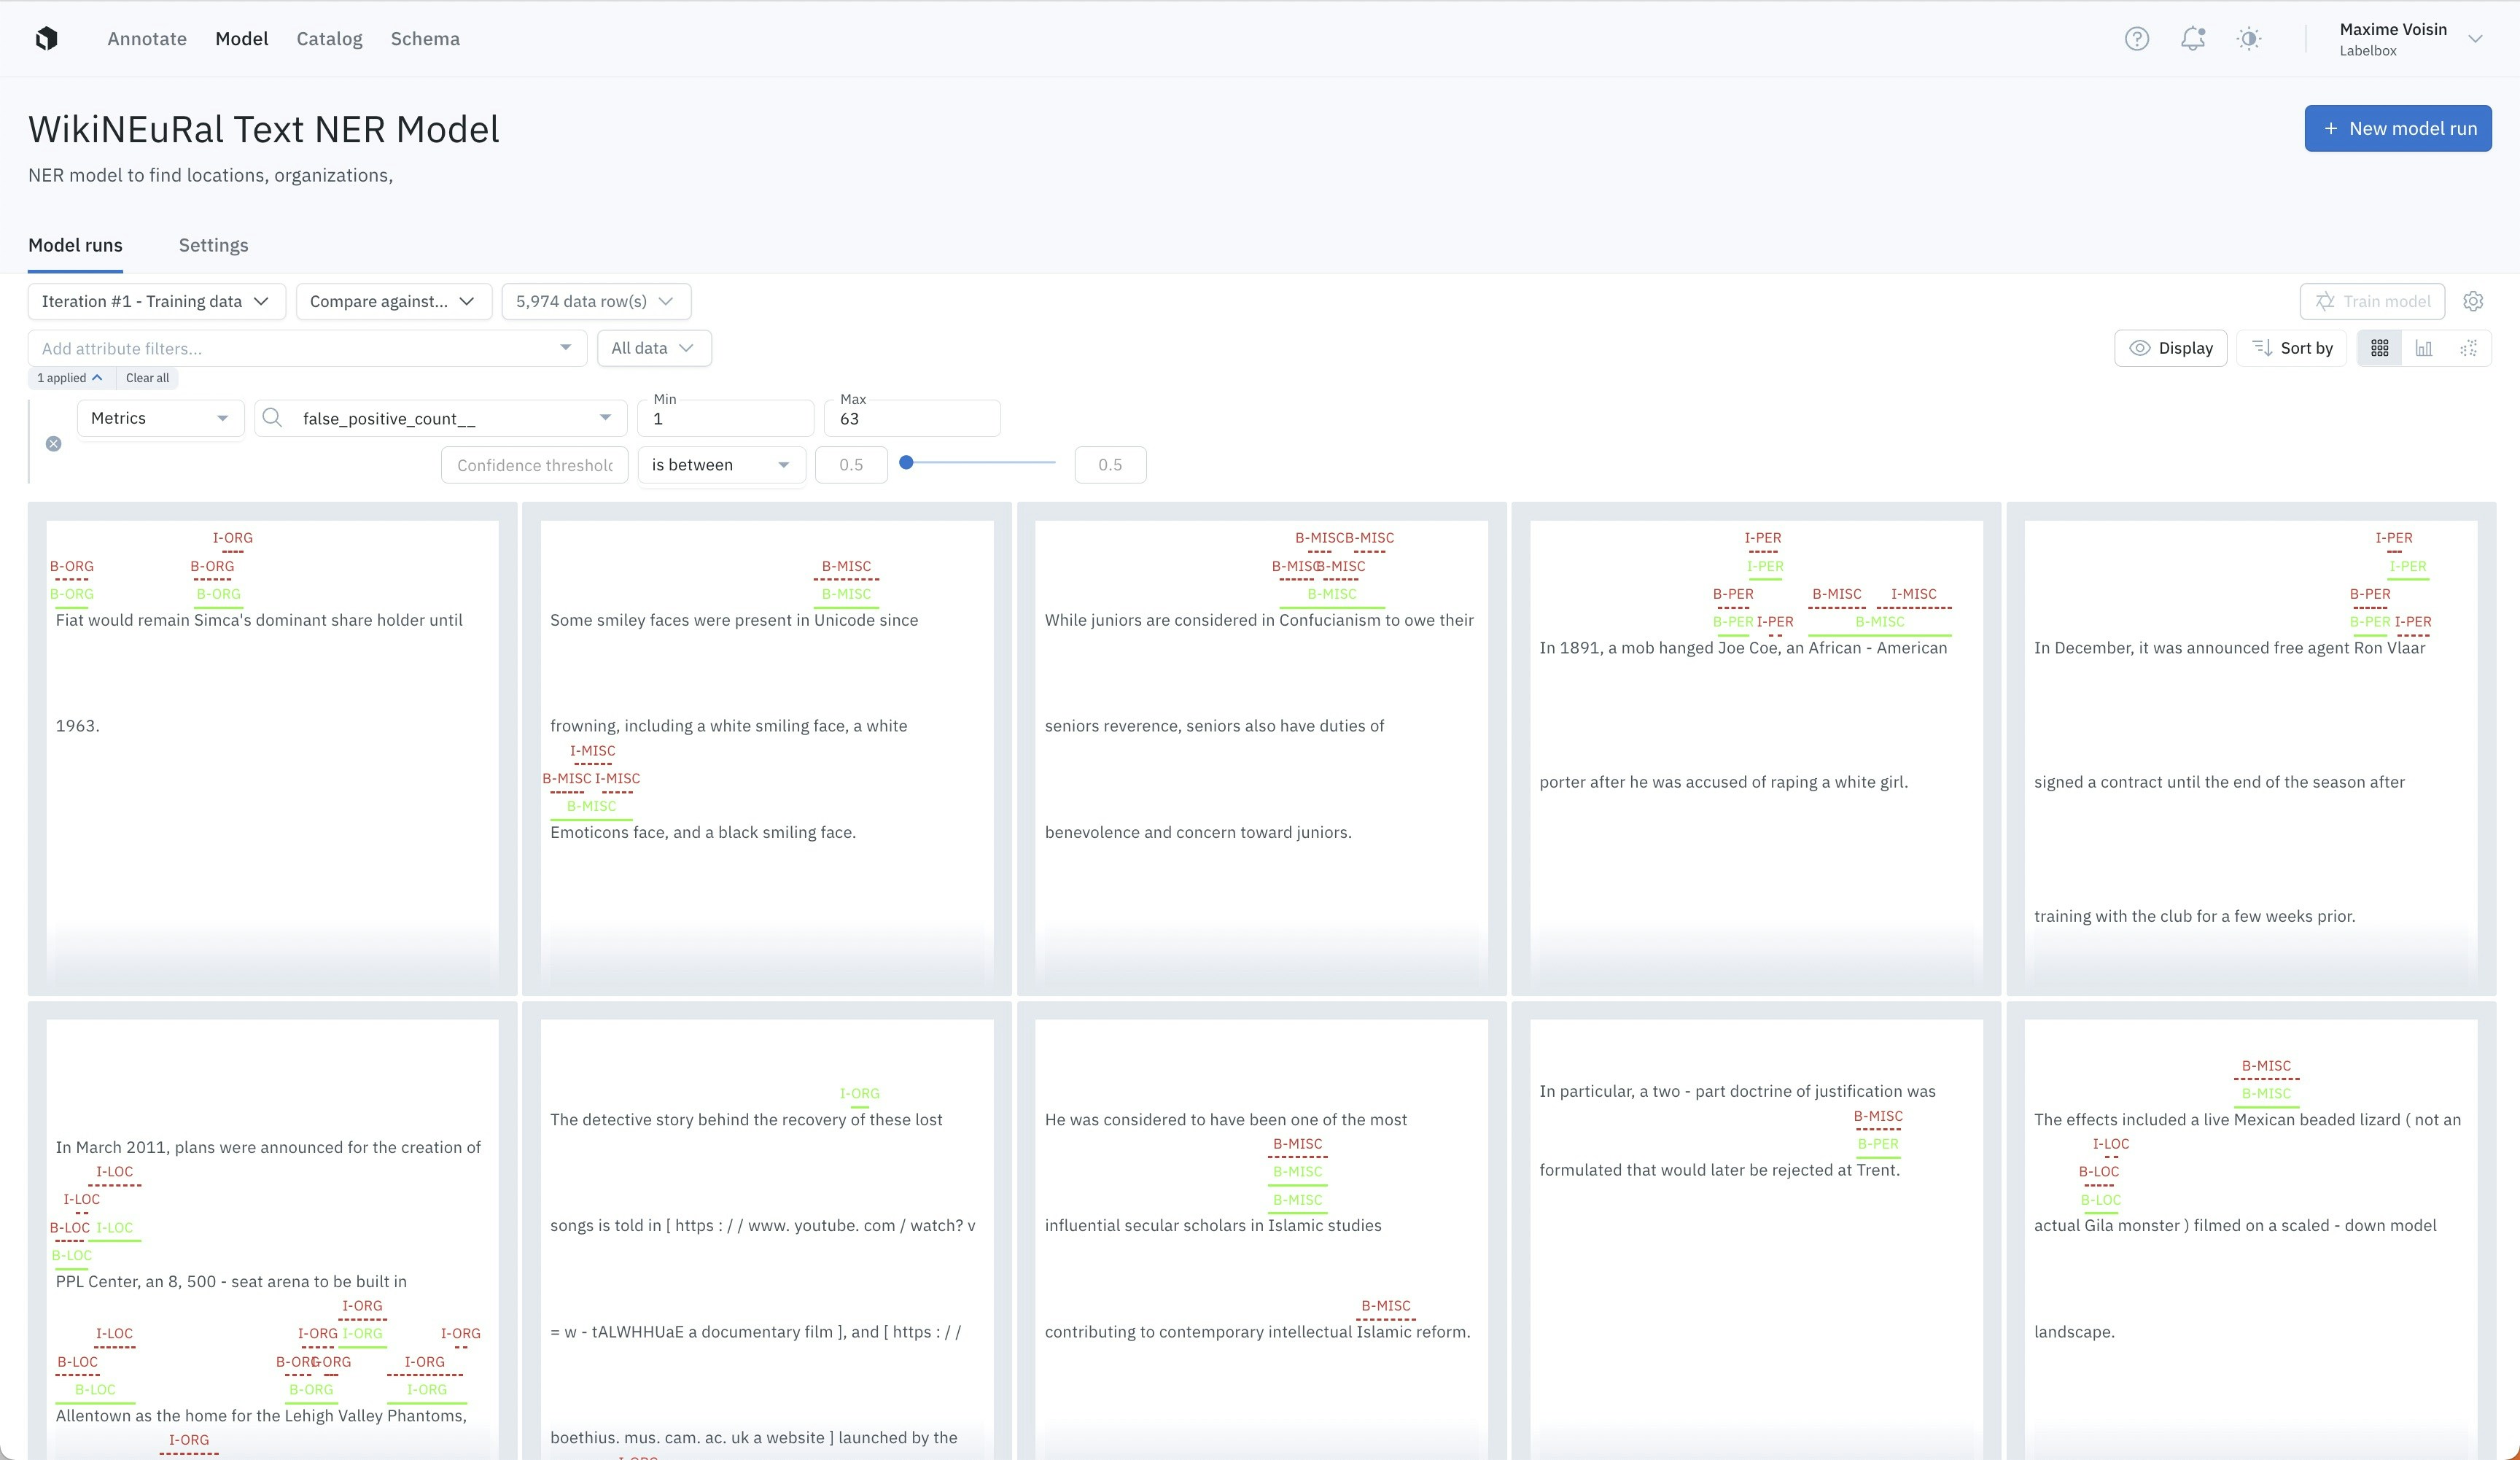Collapse the 1 applied filters chevron

pyautogui.click(x=96, y=377)
